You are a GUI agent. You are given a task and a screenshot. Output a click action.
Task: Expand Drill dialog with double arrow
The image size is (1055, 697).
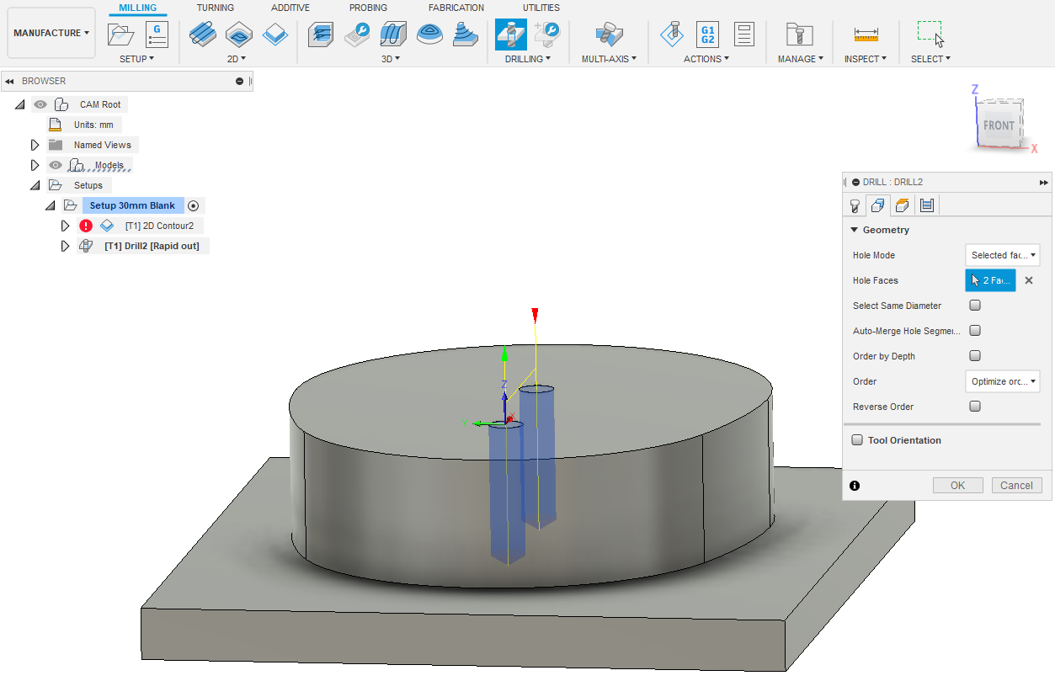click(1044, 182)
